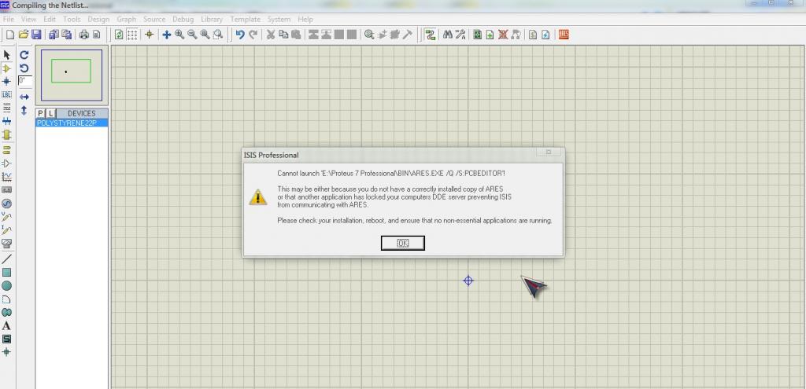Viewport: 806px width, 389px height.
Task: Select the 2D line drawing tool
Action: pos(6,259)
